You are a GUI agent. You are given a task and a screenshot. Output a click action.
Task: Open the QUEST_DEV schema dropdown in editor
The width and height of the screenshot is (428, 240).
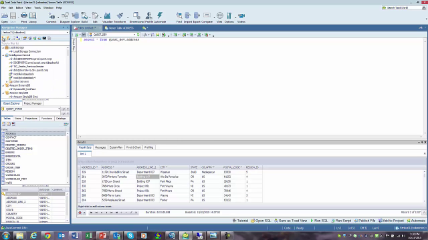(134, 35)
